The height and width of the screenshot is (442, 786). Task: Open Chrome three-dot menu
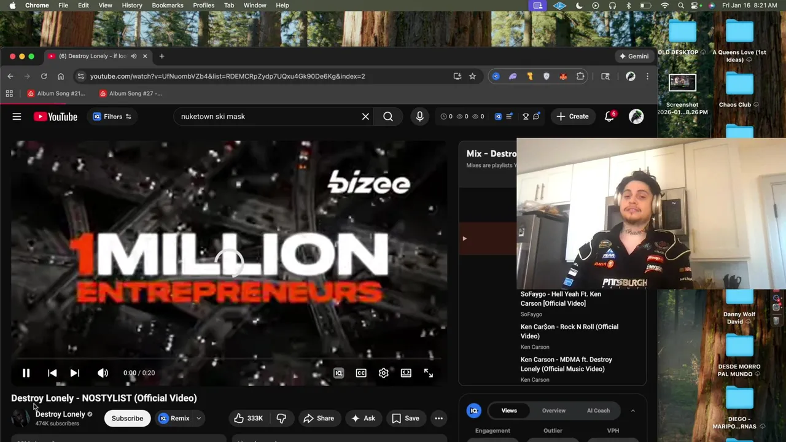(647, 76)
